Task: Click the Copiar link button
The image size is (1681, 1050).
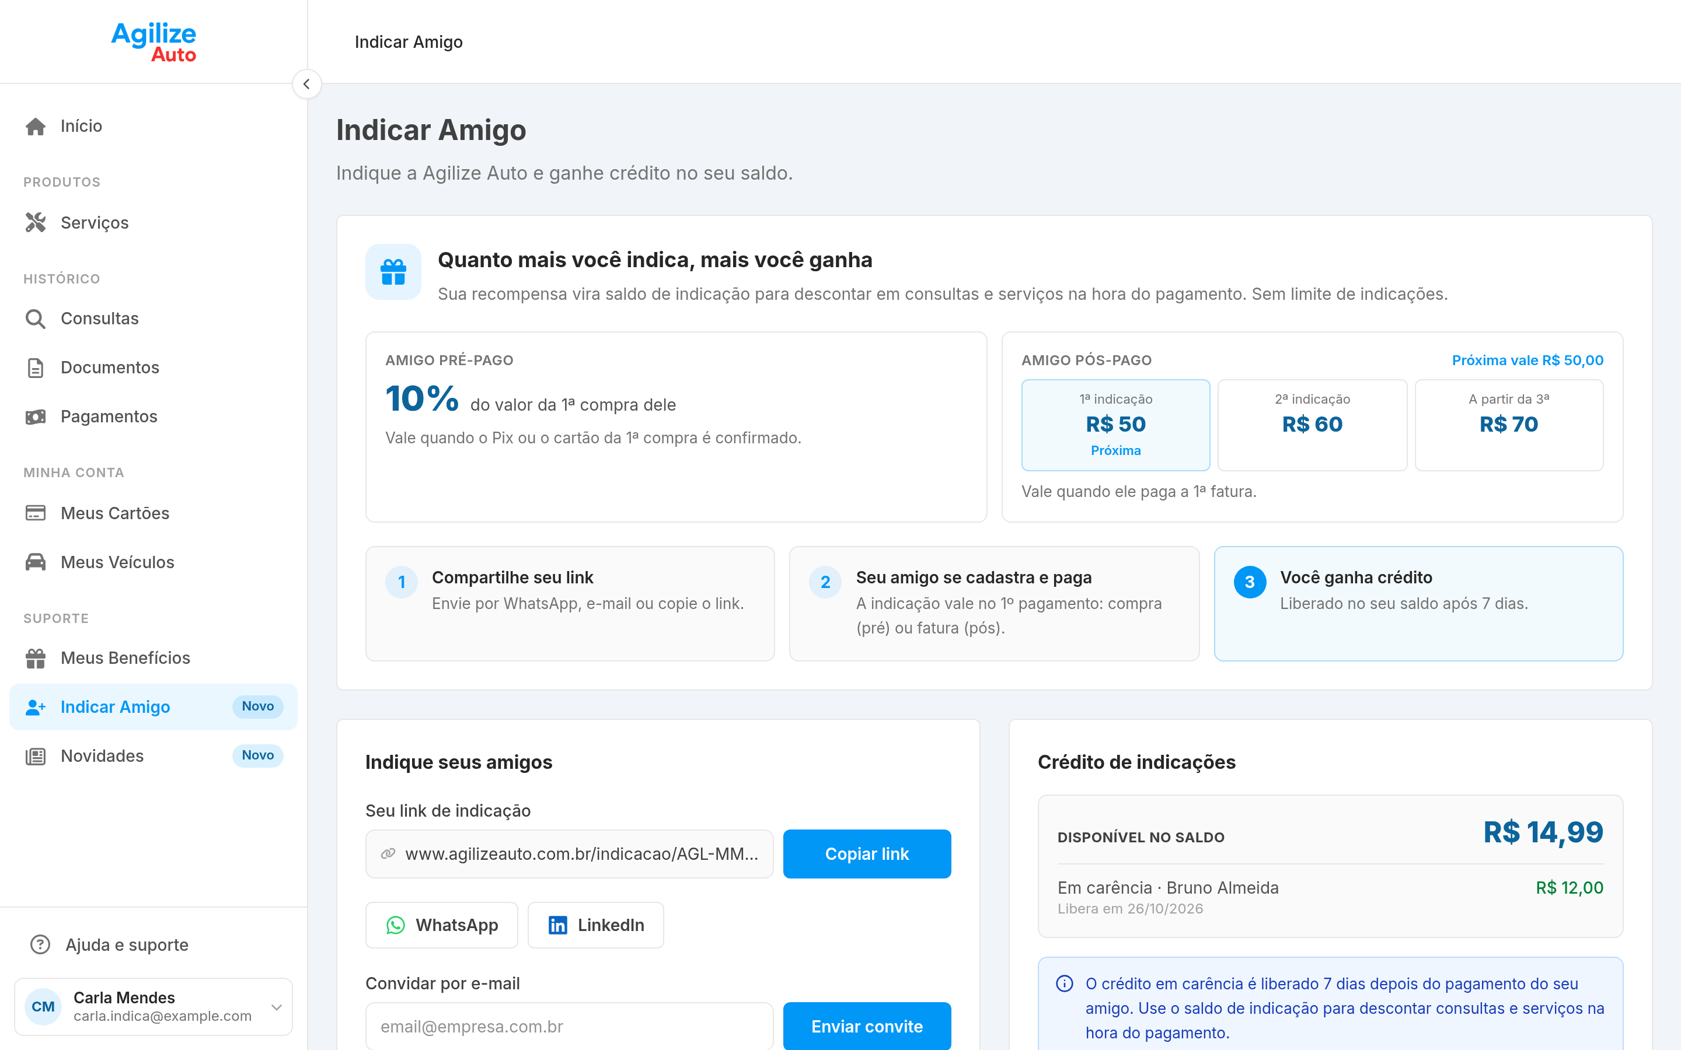Action: [x=867, y=853]
